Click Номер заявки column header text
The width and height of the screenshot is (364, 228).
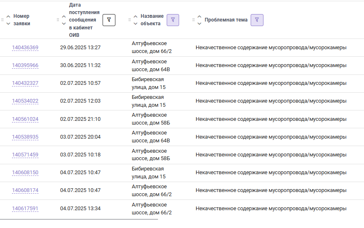coord(22,20)
